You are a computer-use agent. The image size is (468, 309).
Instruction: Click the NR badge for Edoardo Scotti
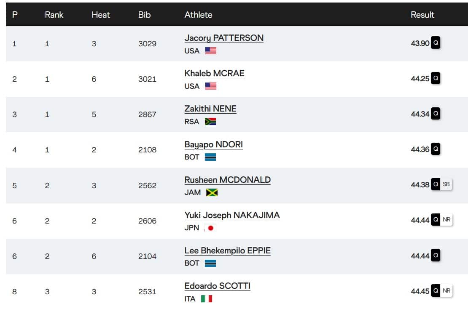446,290
